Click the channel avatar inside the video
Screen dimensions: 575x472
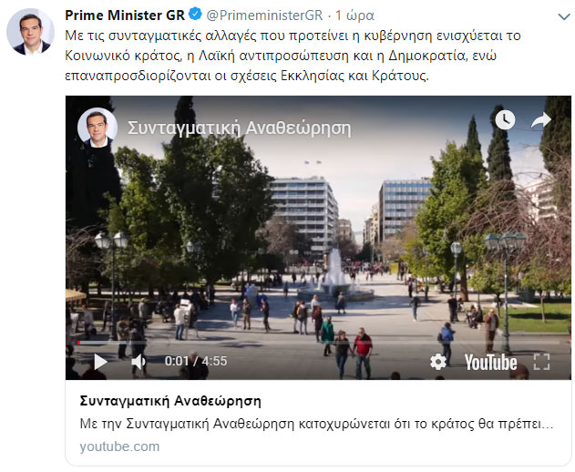98,128
